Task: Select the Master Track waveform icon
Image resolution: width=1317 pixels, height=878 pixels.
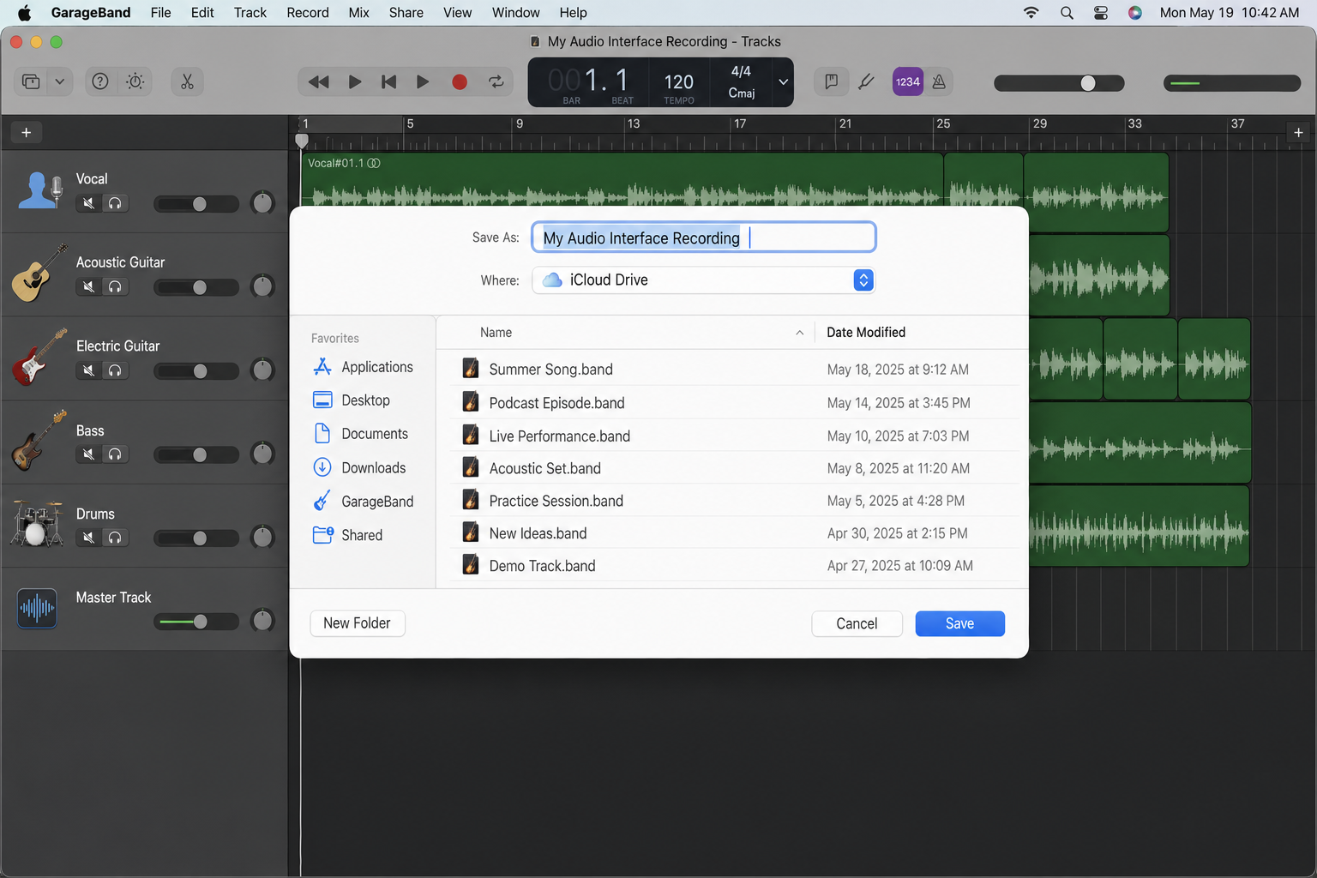Action: point(37,608)
